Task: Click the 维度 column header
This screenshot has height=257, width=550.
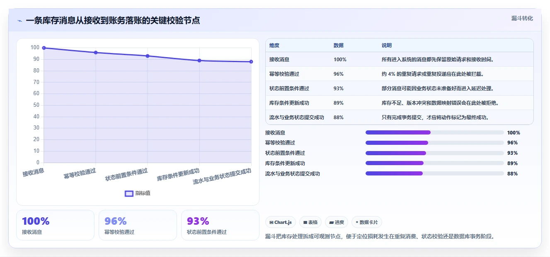Action: point(274,46)
